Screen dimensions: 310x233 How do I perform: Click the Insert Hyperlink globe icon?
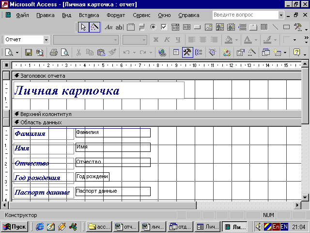pyautogui.click(x=162, y=52)
